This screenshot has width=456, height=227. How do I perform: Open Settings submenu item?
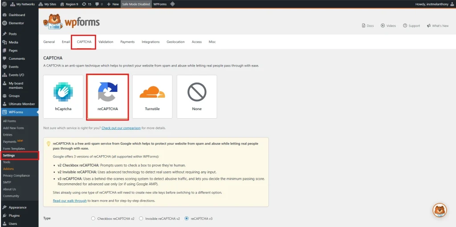click(19, 156)
